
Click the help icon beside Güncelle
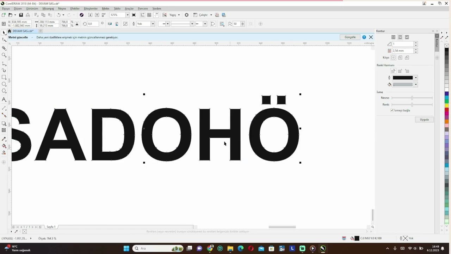(364, 37)
